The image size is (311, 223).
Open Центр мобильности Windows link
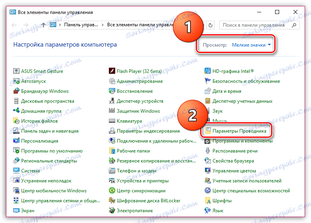54,191
